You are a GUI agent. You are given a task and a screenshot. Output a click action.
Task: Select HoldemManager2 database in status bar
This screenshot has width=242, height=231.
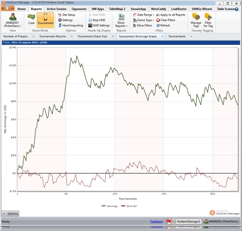[x=187, y=221]
